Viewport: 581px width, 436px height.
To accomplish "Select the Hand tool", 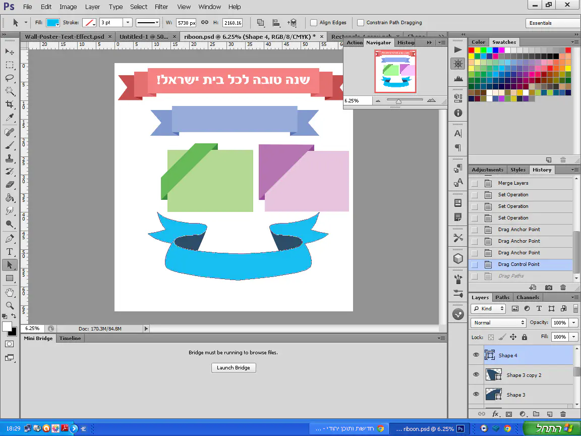I will 10,292.
